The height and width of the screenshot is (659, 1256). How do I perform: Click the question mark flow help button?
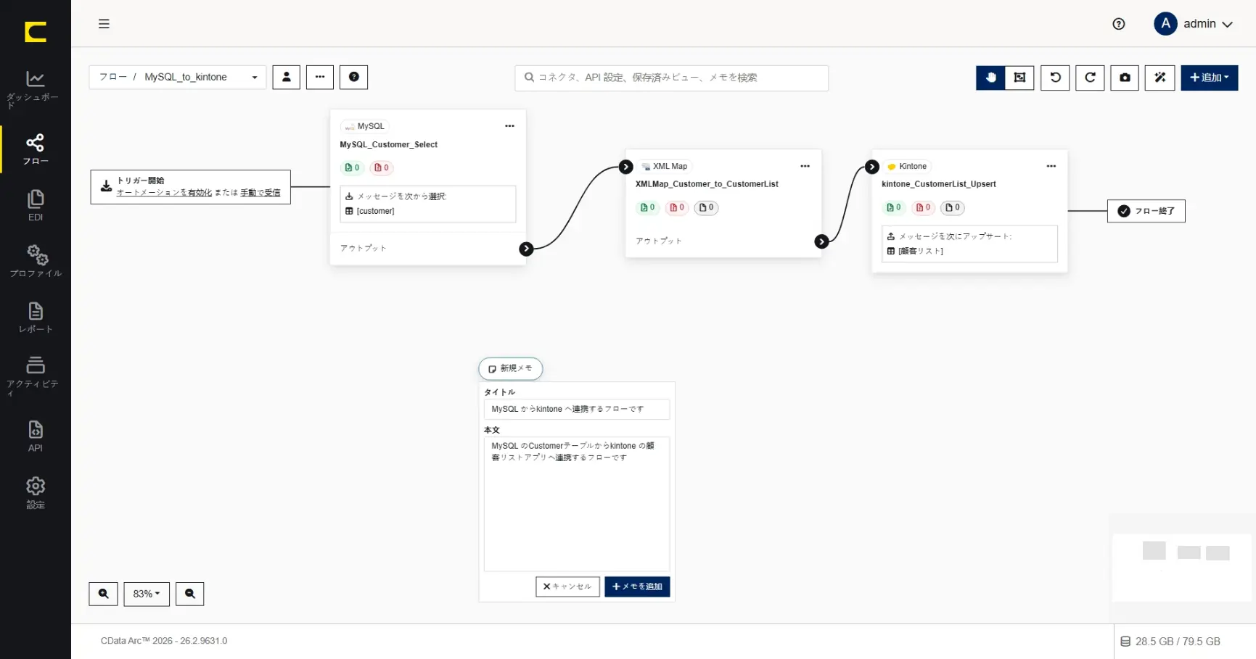tap(354, 77)
